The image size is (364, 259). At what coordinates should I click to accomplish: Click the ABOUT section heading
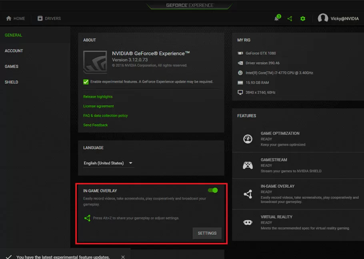[x=89, y=40]
